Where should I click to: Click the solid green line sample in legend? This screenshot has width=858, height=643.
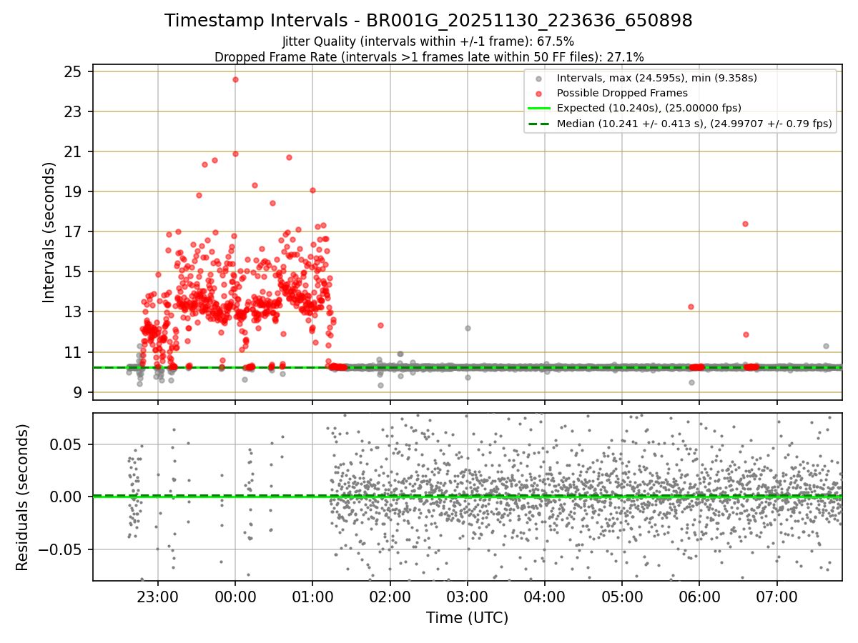point(538,109)
